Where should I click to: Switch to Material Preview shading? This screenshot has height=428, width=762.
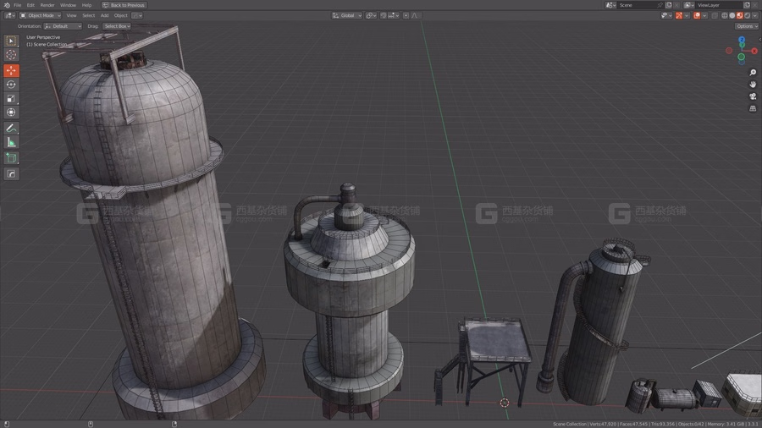tap(740, 15)
